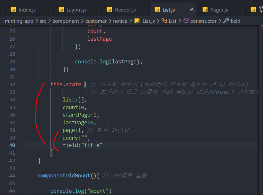Screen dimensions: 263x195
Task: Open the customer breadcrumb folder
Action: (96, 21)
